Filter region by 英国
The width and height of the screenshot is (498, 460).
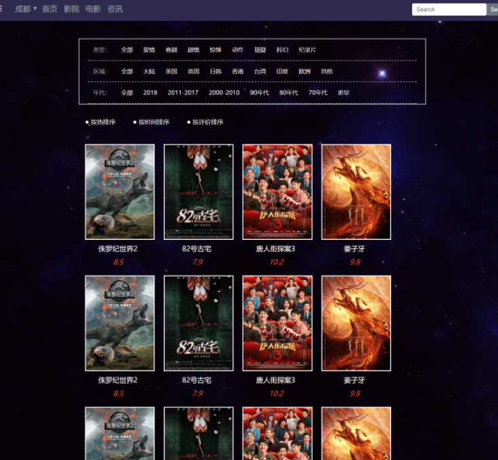point(194,72)
